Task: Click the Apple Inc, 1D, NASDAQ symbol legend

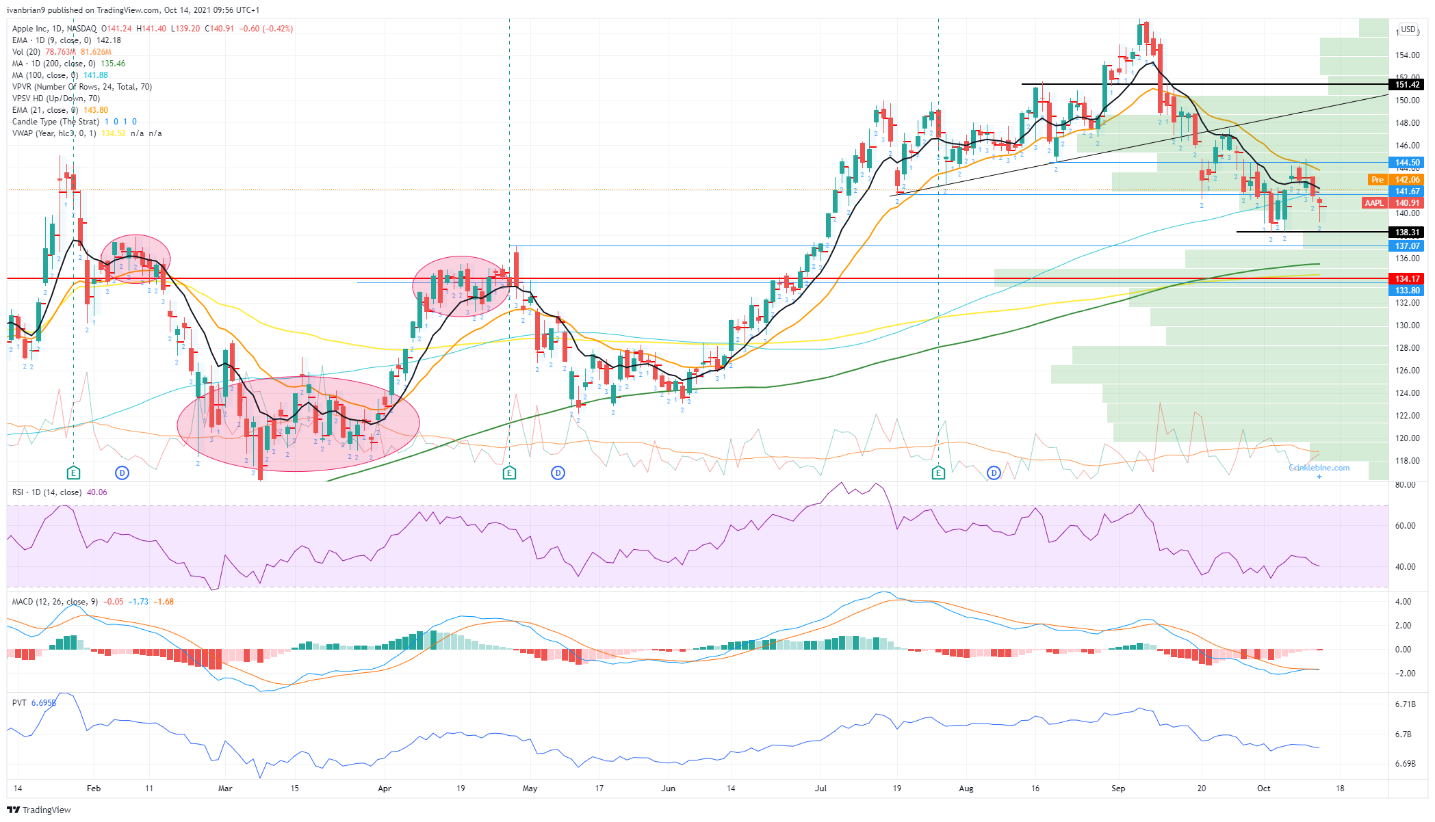Action: [54, 29]
